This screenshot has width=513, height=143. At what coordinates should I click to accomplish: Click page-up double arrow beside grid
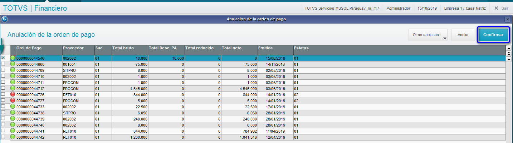pos(509,53)
